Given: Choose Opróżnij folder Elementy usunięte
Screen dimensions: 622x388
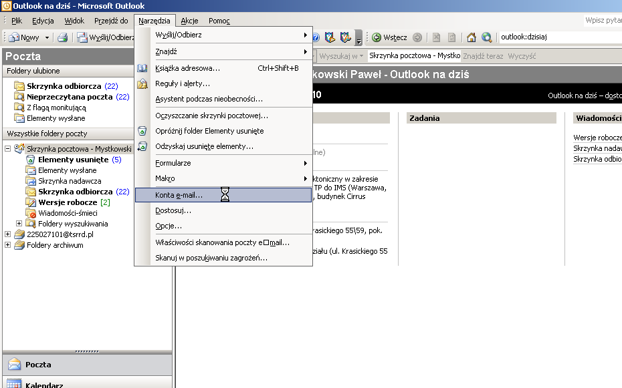Looking at the screenshot, I should click(223, 131).
